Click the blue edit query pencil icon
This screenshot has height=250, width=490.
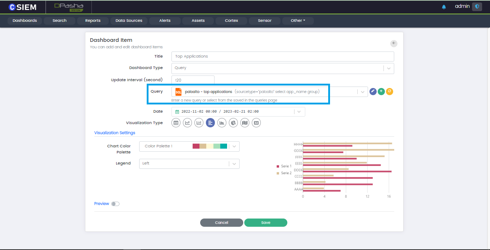pos(373,92)
